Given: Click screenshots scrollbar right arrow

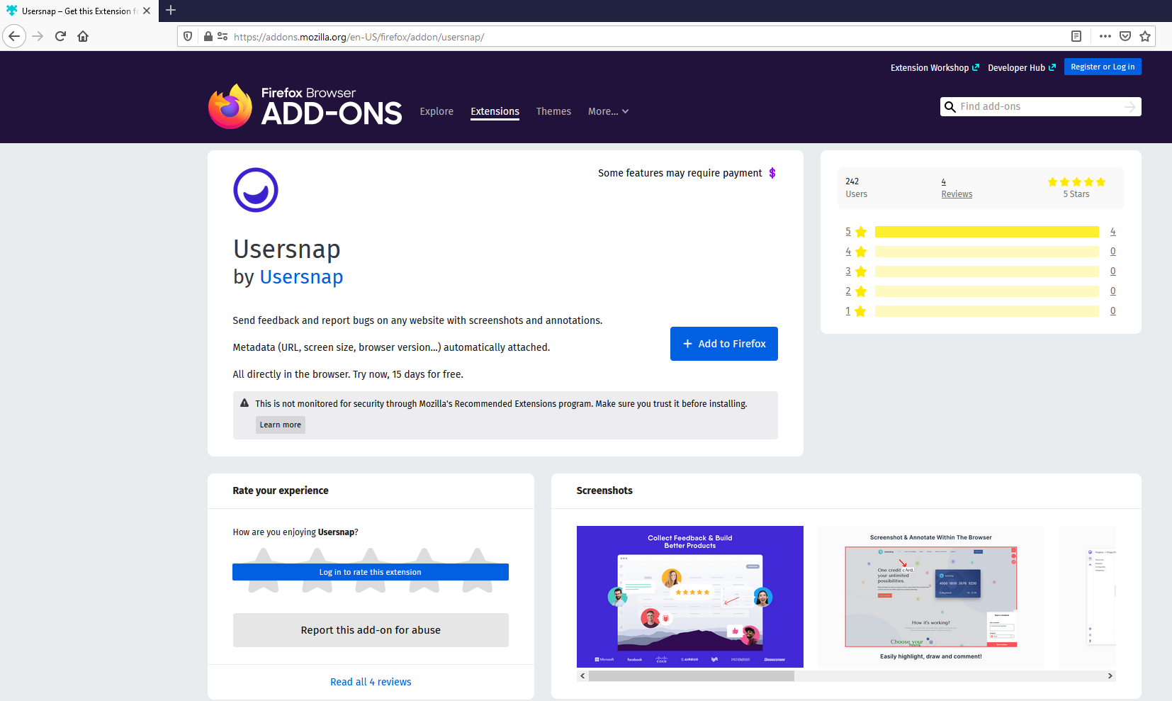Looking at the screenshot, I should pos(1110,676).
